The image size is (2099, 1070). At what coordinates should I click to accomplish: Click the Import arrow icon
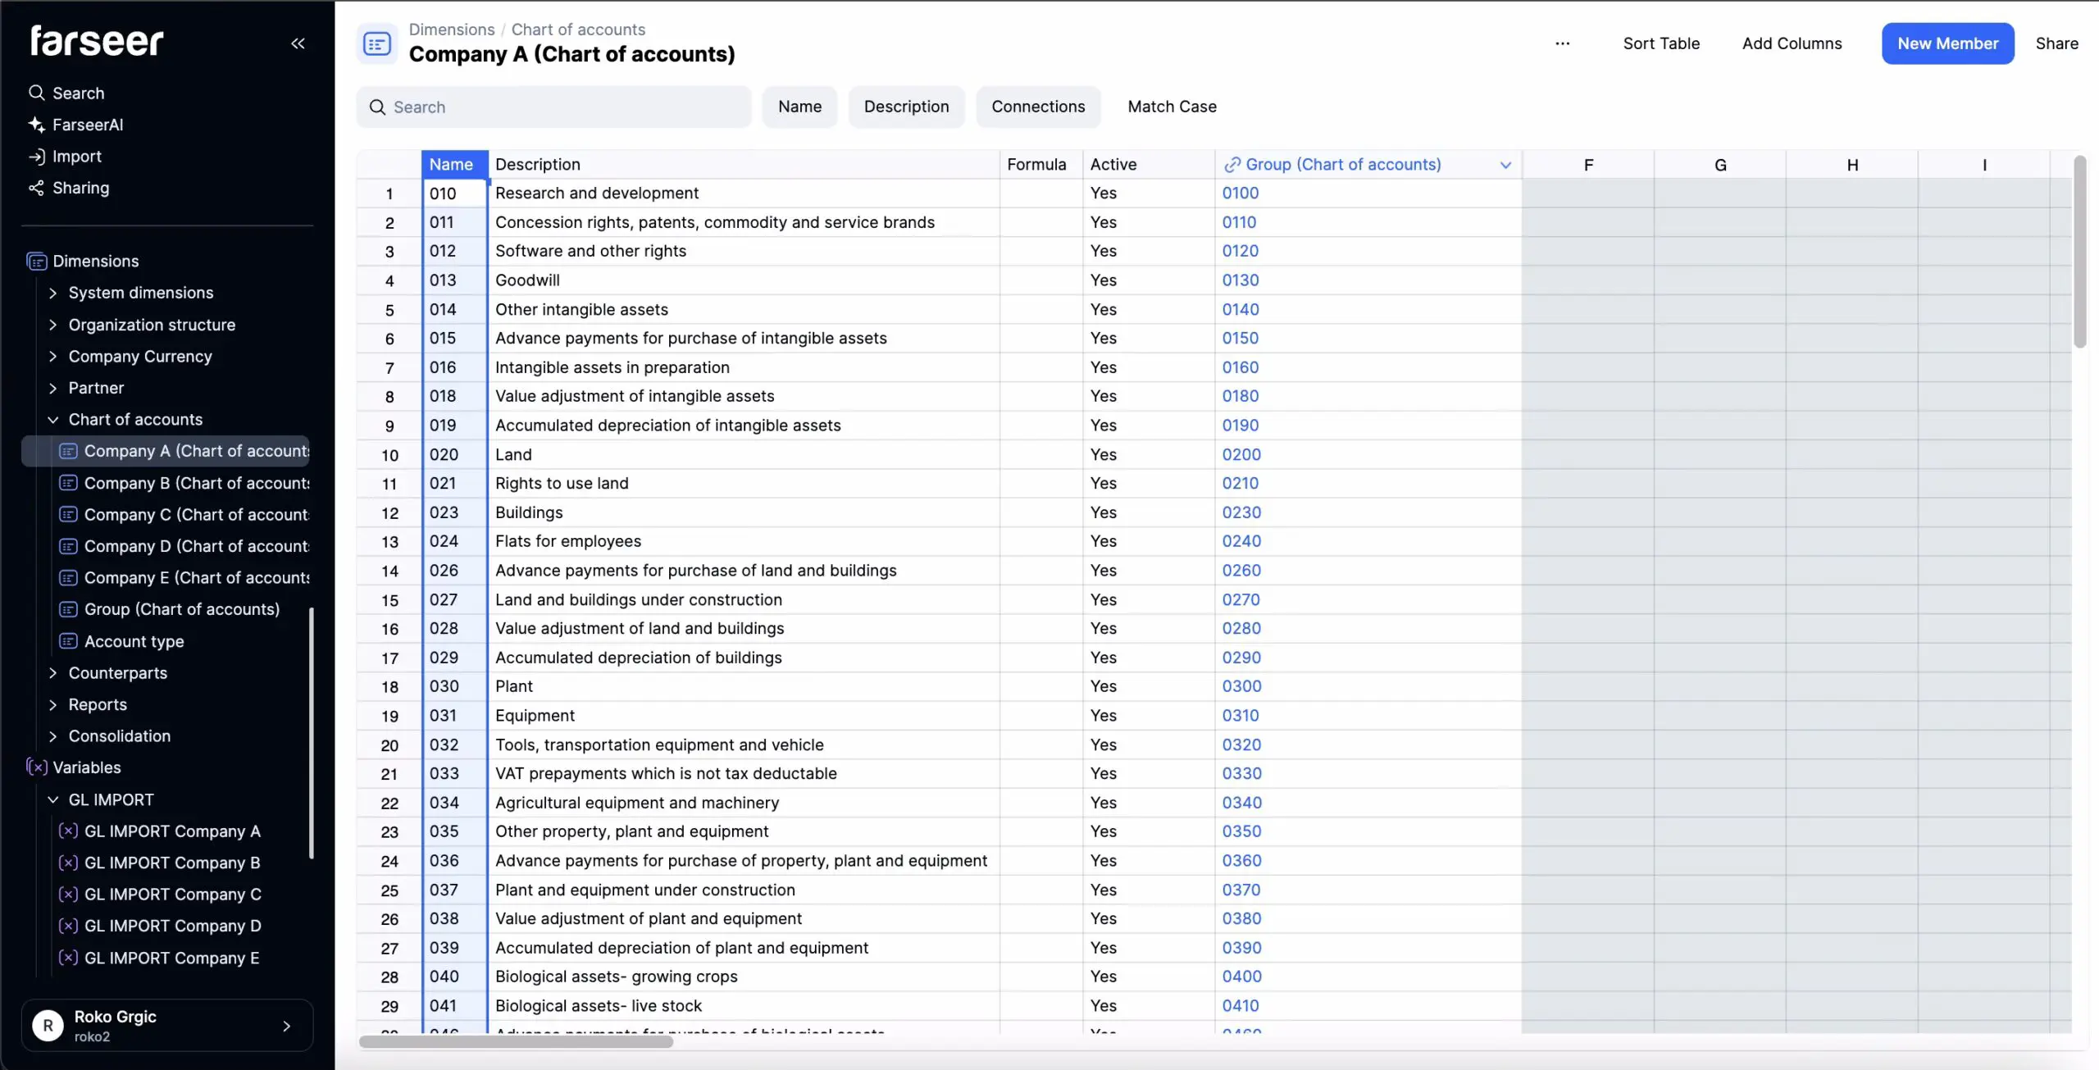(x=36, y=157)
